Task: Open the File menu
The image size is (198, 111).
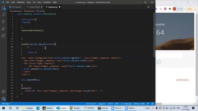Action: click(x=7, y=2)
